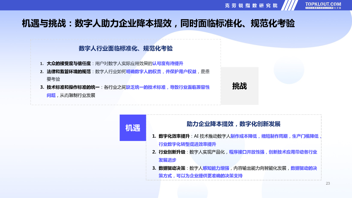This screenshot has width=352, height=198.
Task: Click the highlighted text 认可度有待提升
Action: tap(168, 64)
